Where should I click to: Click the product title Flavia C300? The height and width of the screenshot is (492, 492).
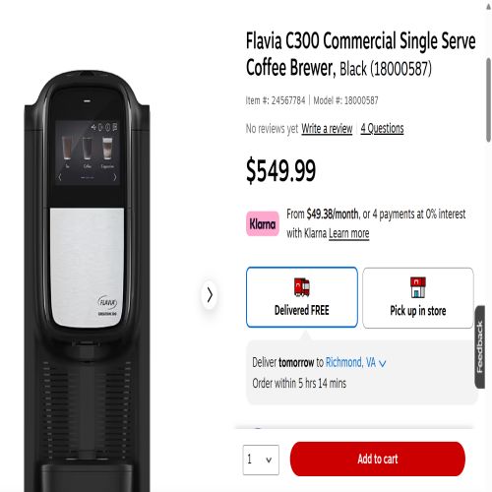[x=360, y=54]
